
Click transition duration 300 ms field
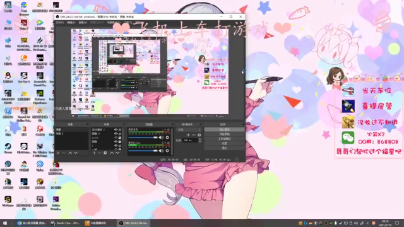click(190, 140)
